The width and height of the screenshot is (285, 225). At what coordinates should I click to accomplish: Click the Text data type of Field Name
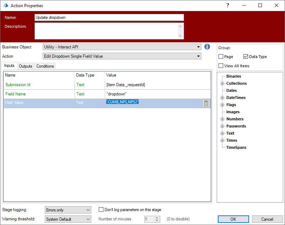[x=80, y=94]
